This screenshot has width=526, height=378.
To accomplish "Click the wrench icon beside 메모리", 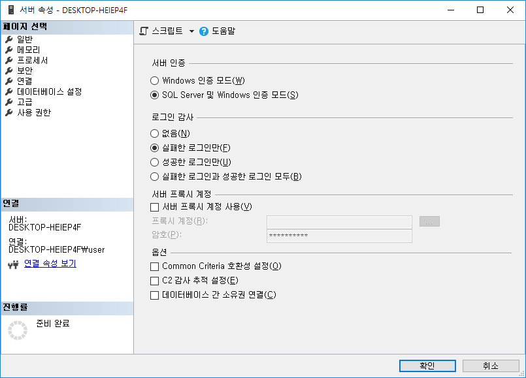I will point(8,50).
